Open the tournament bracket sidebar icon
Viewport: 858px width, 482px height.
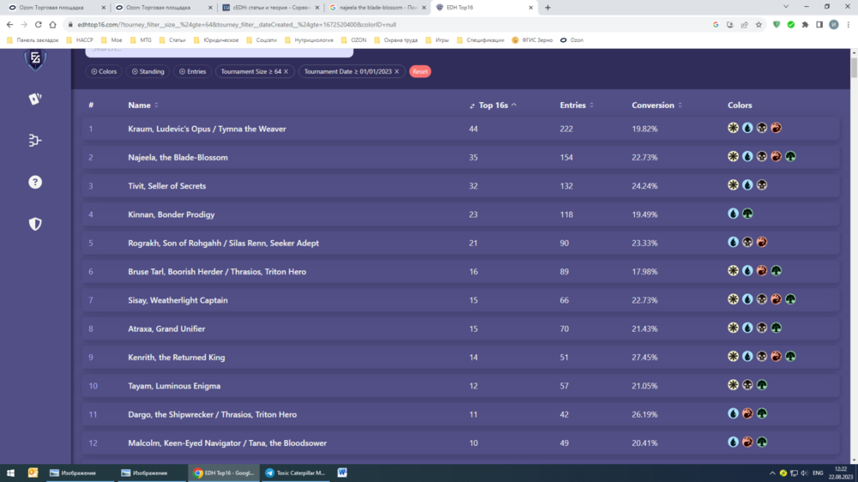[35, 141]
